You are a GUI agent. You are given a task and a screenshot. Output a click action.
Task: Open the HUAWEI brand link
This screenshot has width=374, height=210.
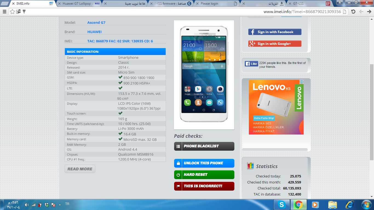point(94,32)
